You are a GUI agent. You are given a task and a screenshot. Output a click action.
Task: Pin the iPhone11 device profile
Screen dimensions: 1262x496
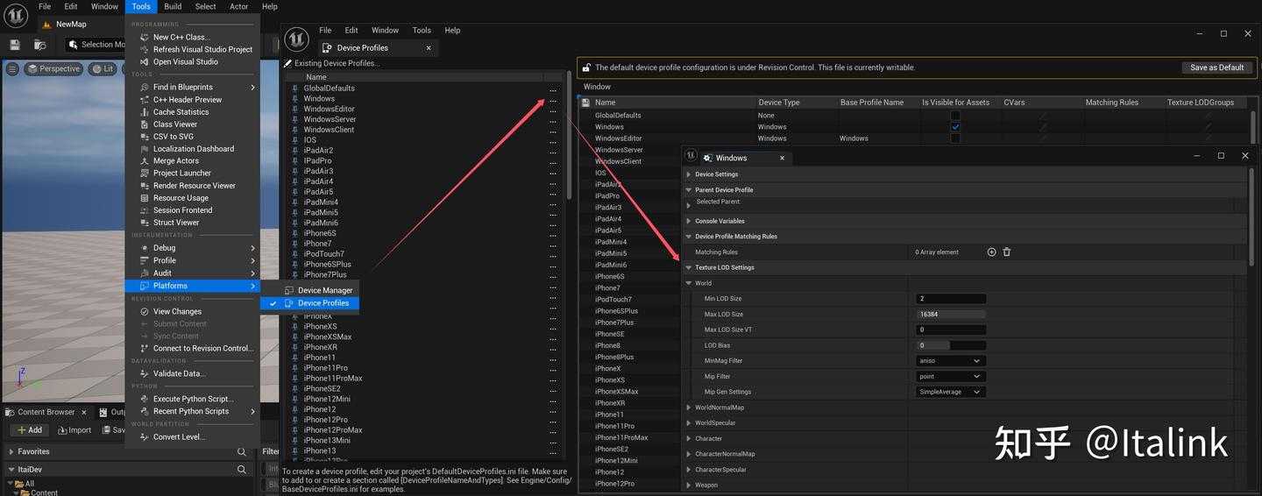[295, 358]
